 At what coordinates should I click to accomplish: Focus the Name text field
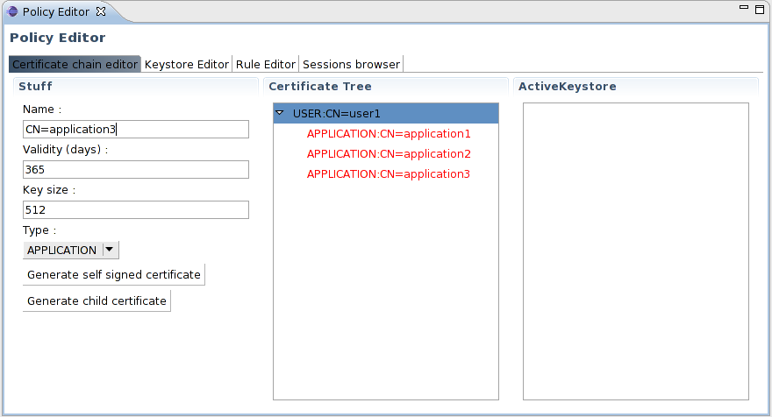pos(136,130)
